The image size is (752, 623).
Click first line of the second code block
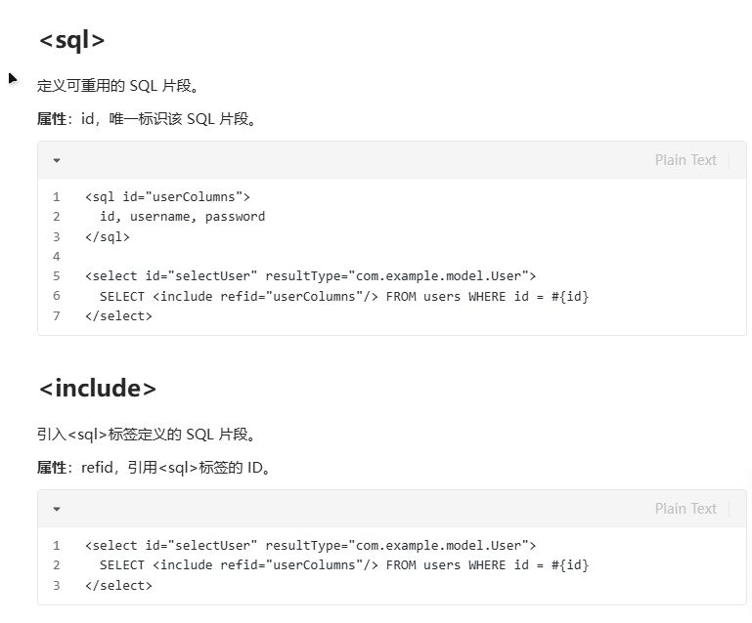(x=310, y=546)
